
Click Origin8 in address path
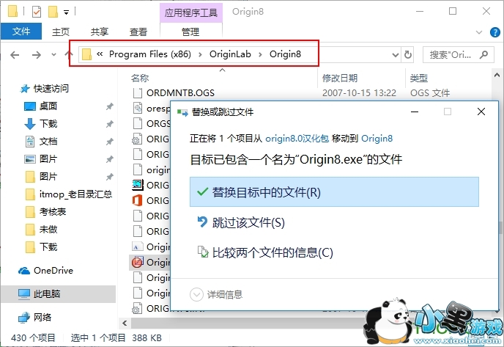285,54
